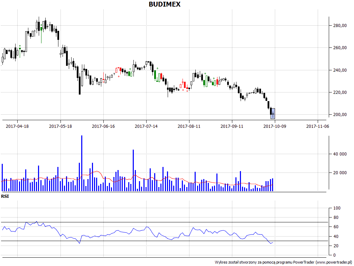The height and width of the screenshot is (266, 354).
Task: Click the RSI 100 axis label
Action: (337, 208)
